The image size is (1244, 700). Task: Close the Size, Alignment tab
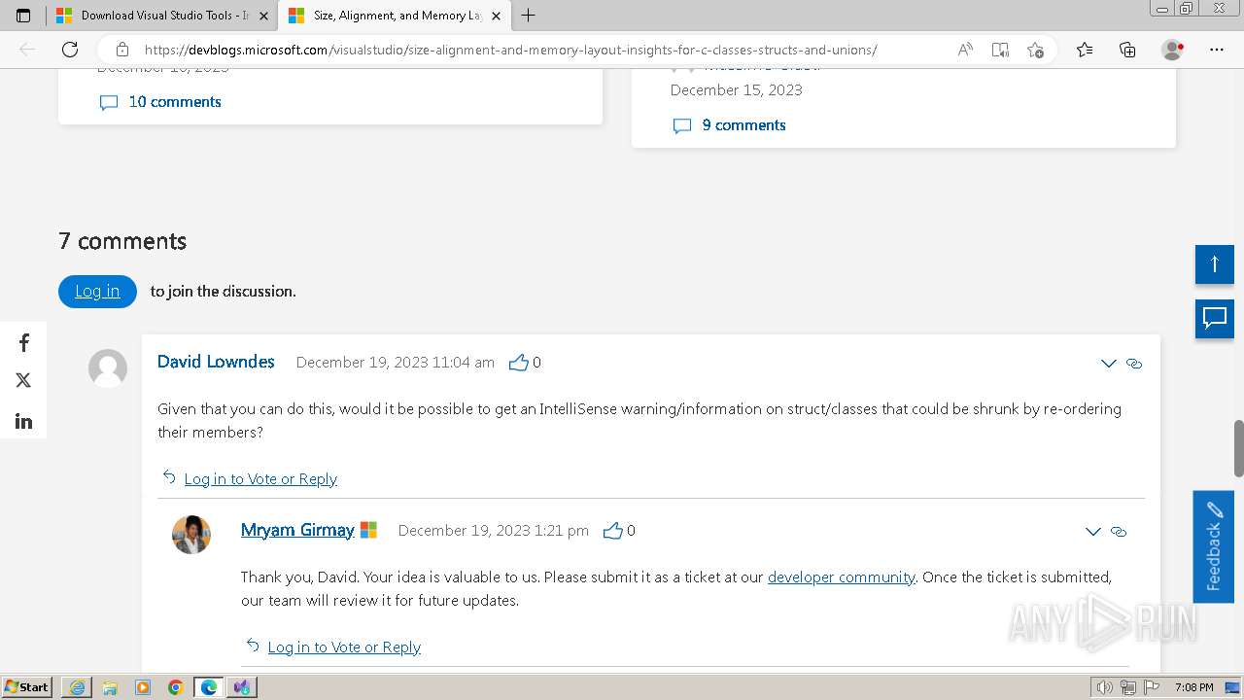pos(496,16)
